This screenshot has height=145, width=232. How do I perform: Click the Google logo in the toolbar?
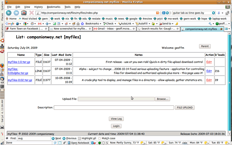click(x=10, y=24)
